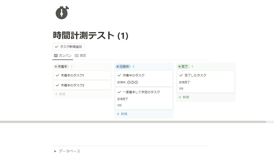Click checkmark icon on 作業中のタスク
274x158 pixels.
tap(119, 75)
